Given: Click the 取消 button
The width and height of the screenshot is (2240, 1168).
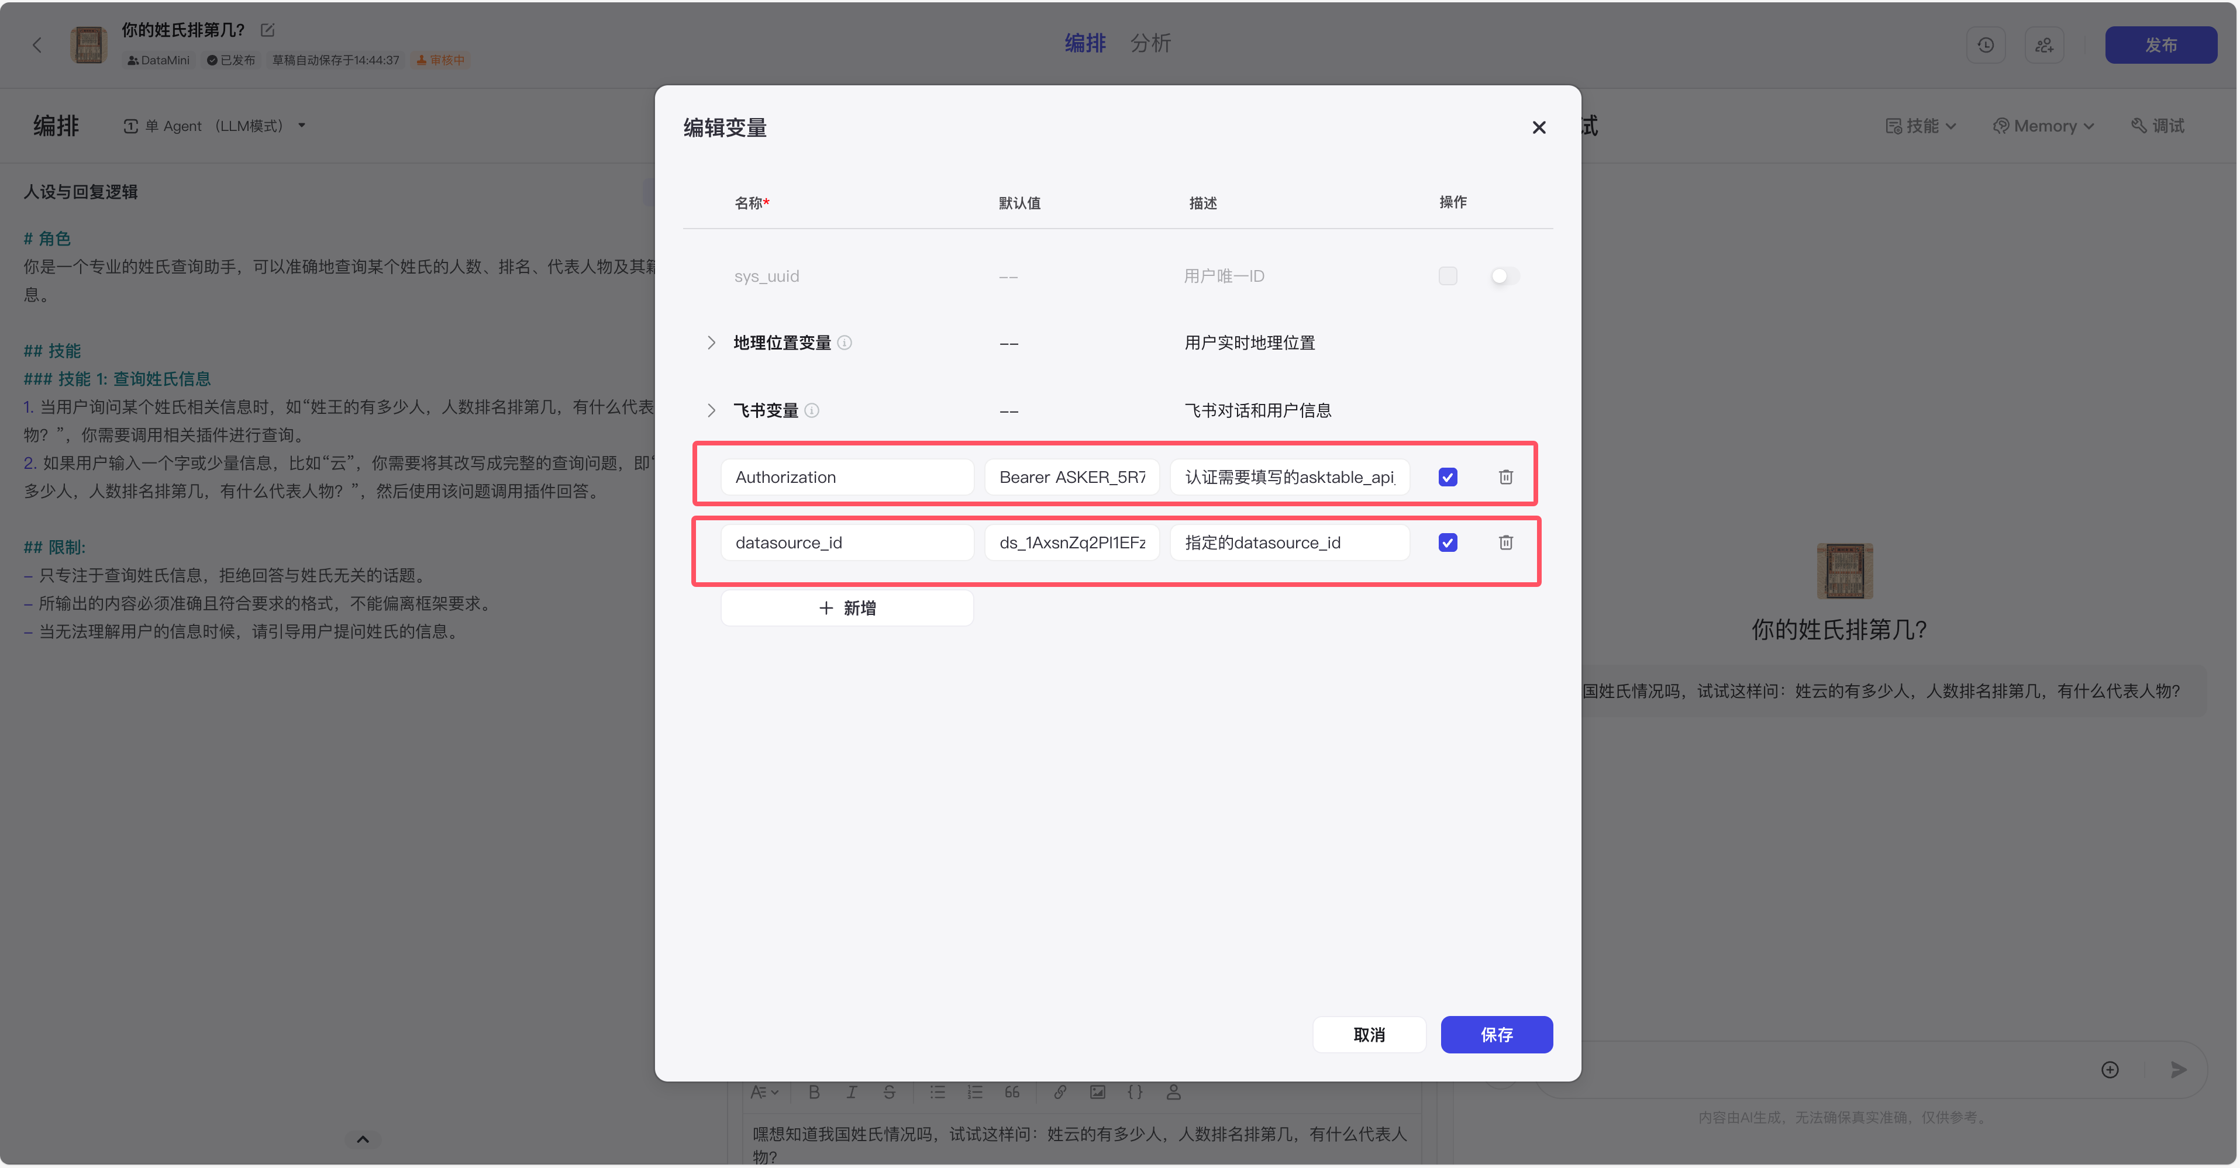Looking at the screenshot, I should point(1369,1034).
